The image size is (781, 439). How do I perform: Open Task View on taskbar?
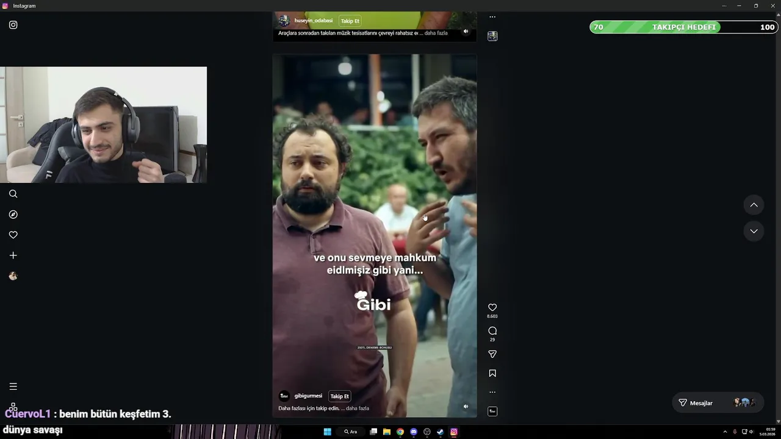(x=373, y=432)
